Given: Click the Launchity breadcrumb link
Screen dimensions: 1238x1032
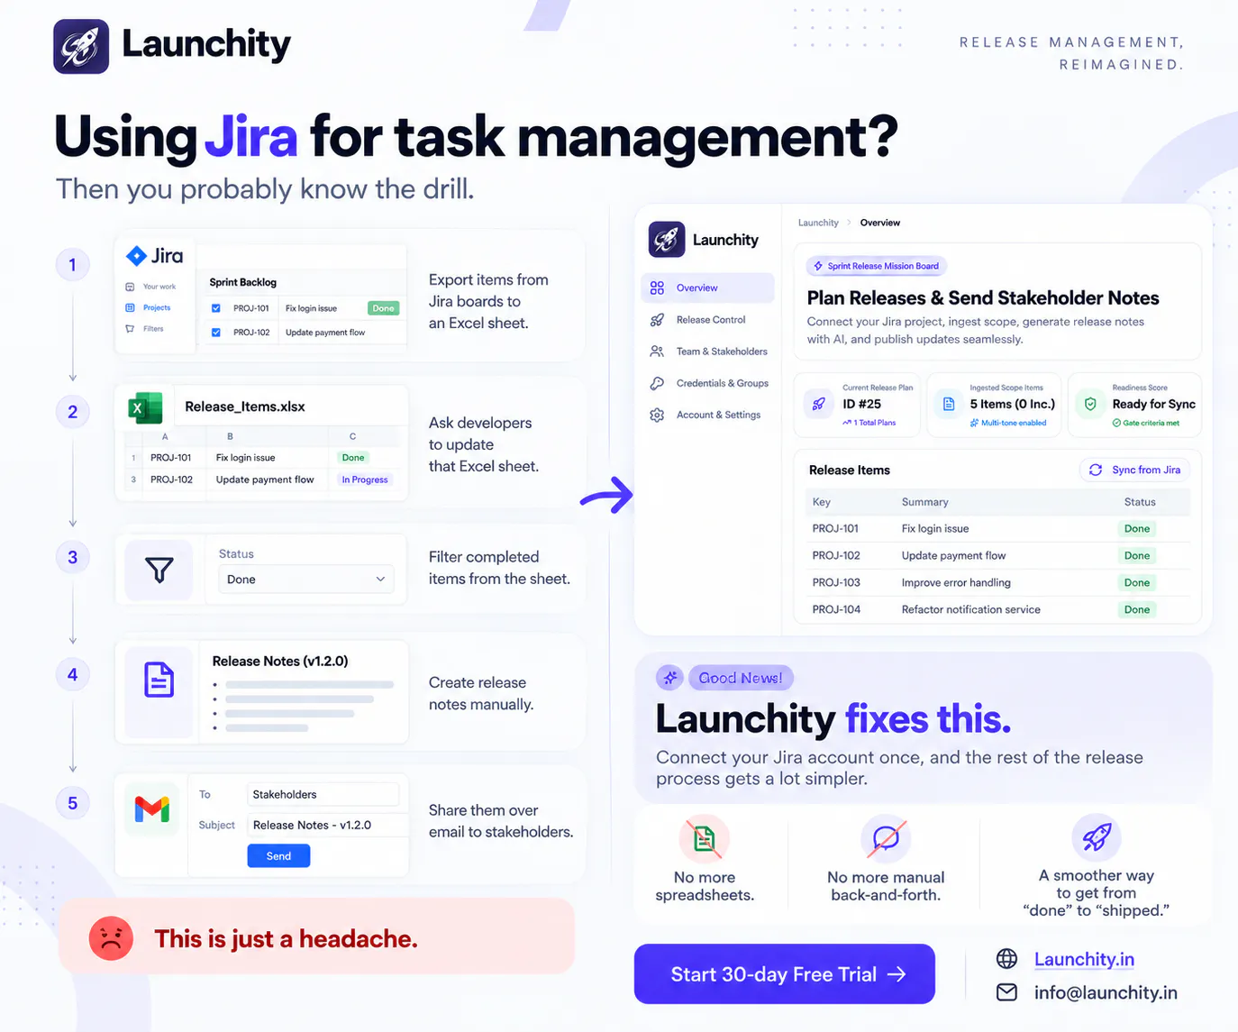Looking at the screenshot, I should pos(818,223).
